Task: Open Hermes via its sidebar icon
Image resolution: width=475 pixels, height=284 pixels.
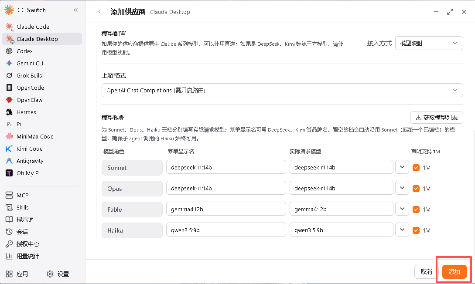Action: coord(9,112)
